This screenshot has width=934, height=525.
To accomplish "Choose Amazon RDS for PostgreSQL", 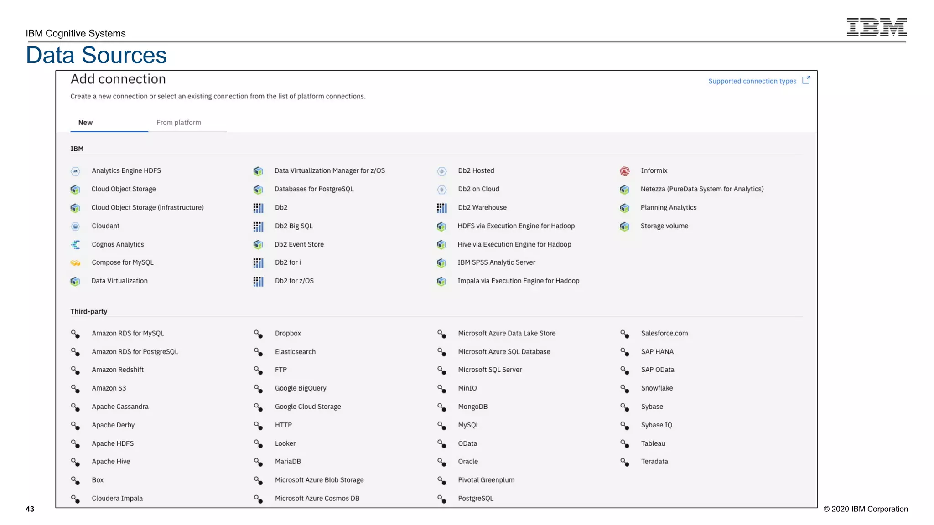I will coord(135,352).
